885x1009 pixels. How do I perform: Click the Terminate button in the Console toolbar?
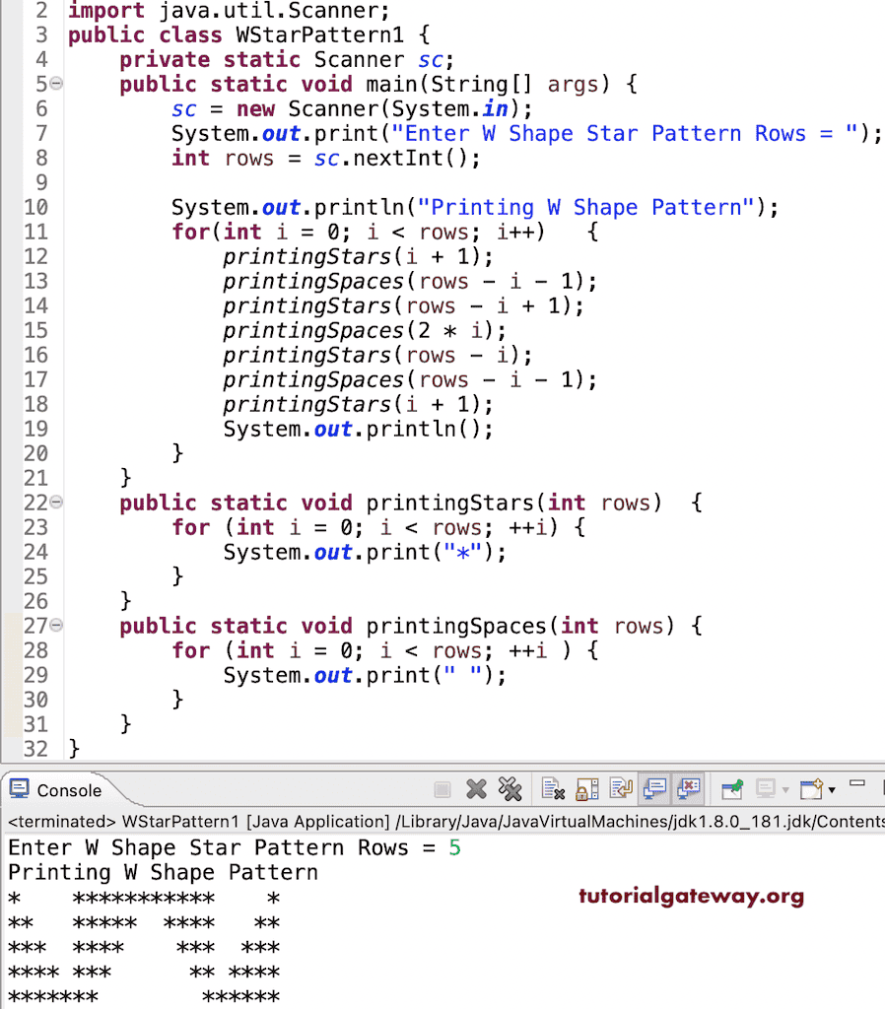442,788
